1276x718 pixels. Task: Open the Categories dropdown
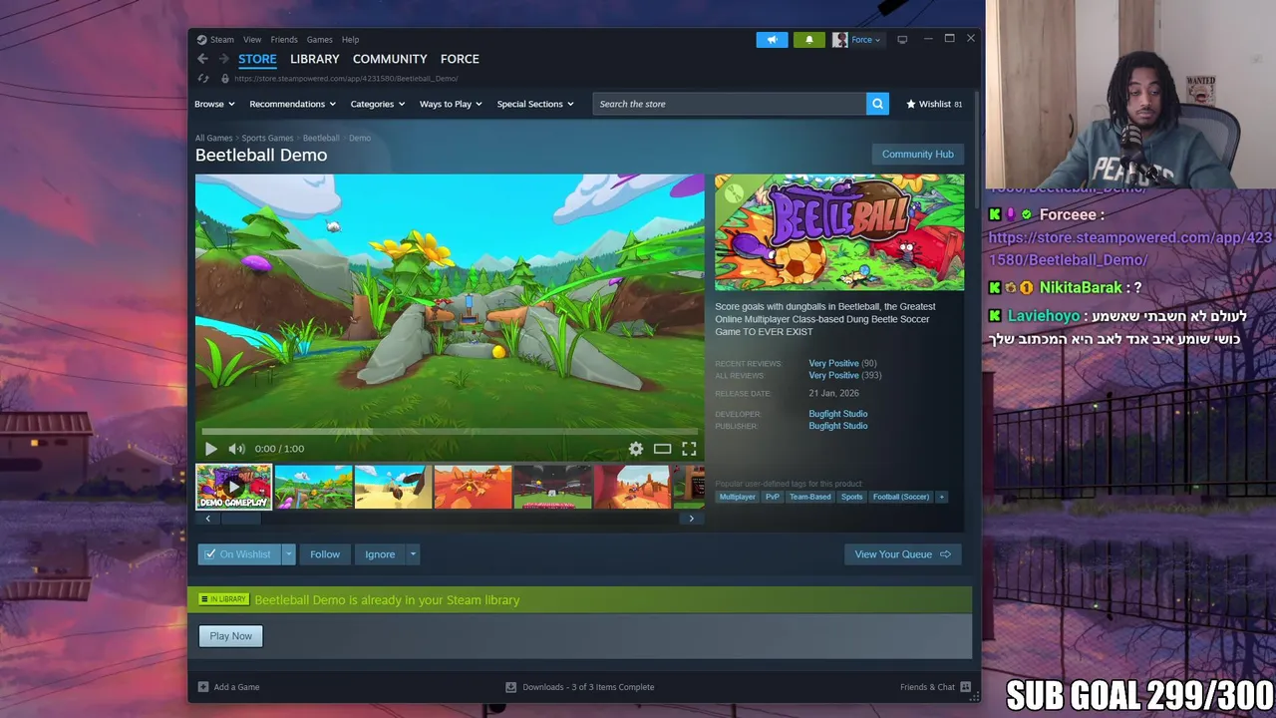coord(377,104)
